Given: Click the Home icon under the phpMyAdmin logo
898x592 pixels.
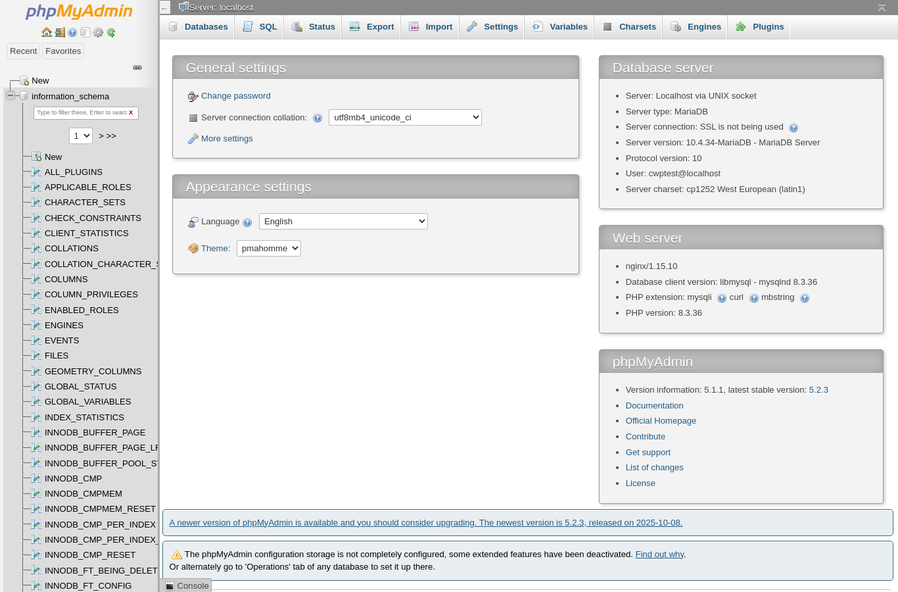Looking at the screenshot, I should pyautogui.click(x=47, y=32).
